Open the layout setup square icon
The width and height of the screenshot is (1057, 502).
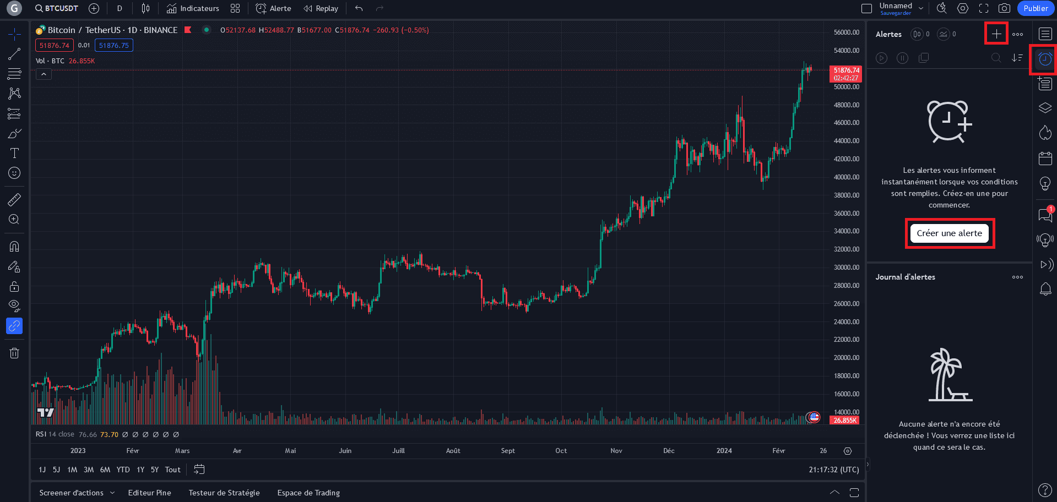pyautogui.click(x=866, y=8)
